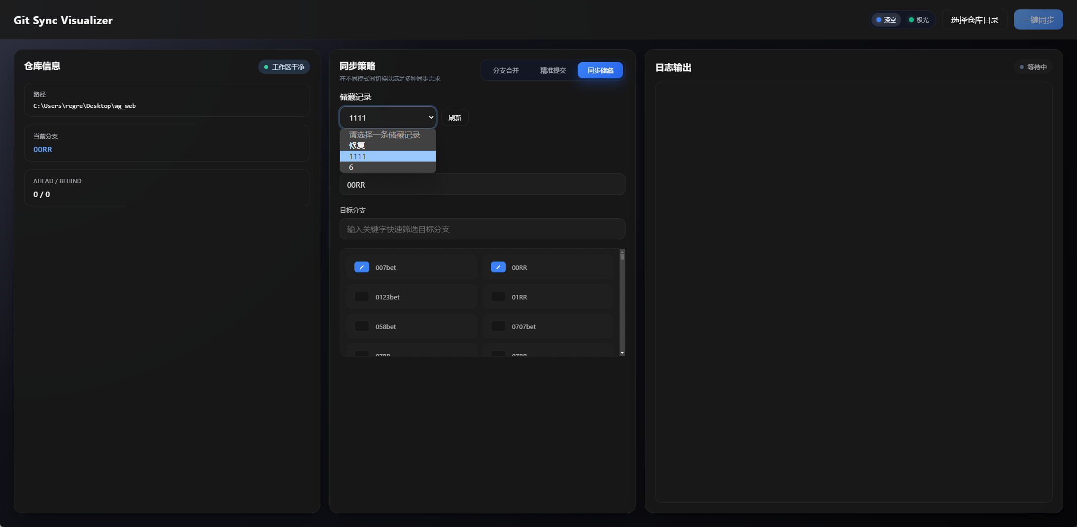Click the repository path C:\Users\regre\Desktop\wg_web
This screenshot has width=1077, height=527.
pos(84,106)
